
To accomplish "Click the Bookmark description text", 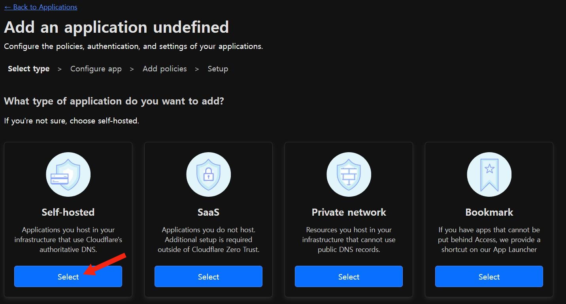I will [489, 239].
